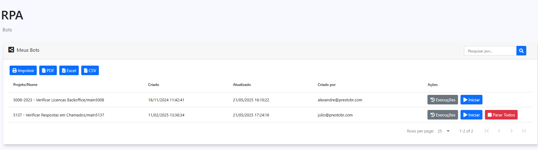Go to the previous page
Viewport: 538px width, 150px height.
click(499, 131)
